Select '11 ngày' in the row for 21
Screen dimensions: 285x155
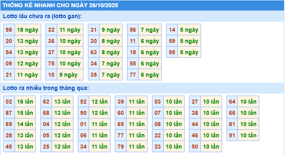[28, 75]
